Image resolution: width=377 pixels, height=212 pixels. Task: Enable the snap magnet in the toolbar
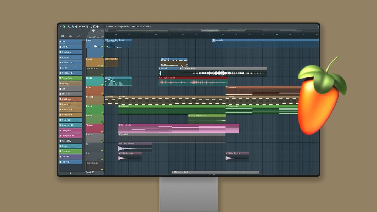coord(64,26)
